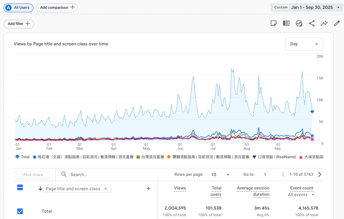The width and height of the screenshot is (344, 219).
Task: Click the Add filter button
Action: [19, 24]
